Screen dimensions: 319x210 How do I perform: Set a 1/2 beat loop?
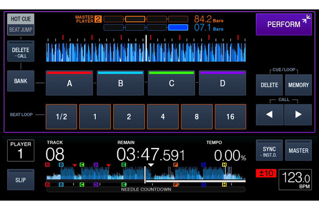click(61, 117)
